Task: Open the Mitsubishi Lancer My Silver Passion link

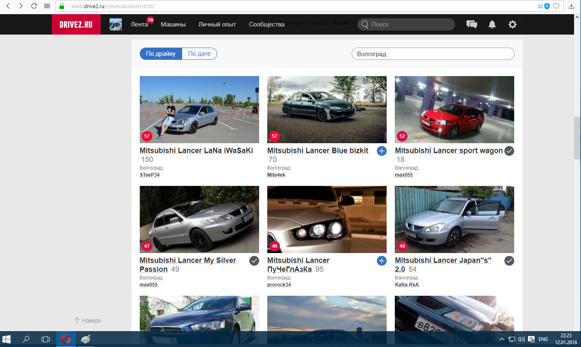Action: 188,265
